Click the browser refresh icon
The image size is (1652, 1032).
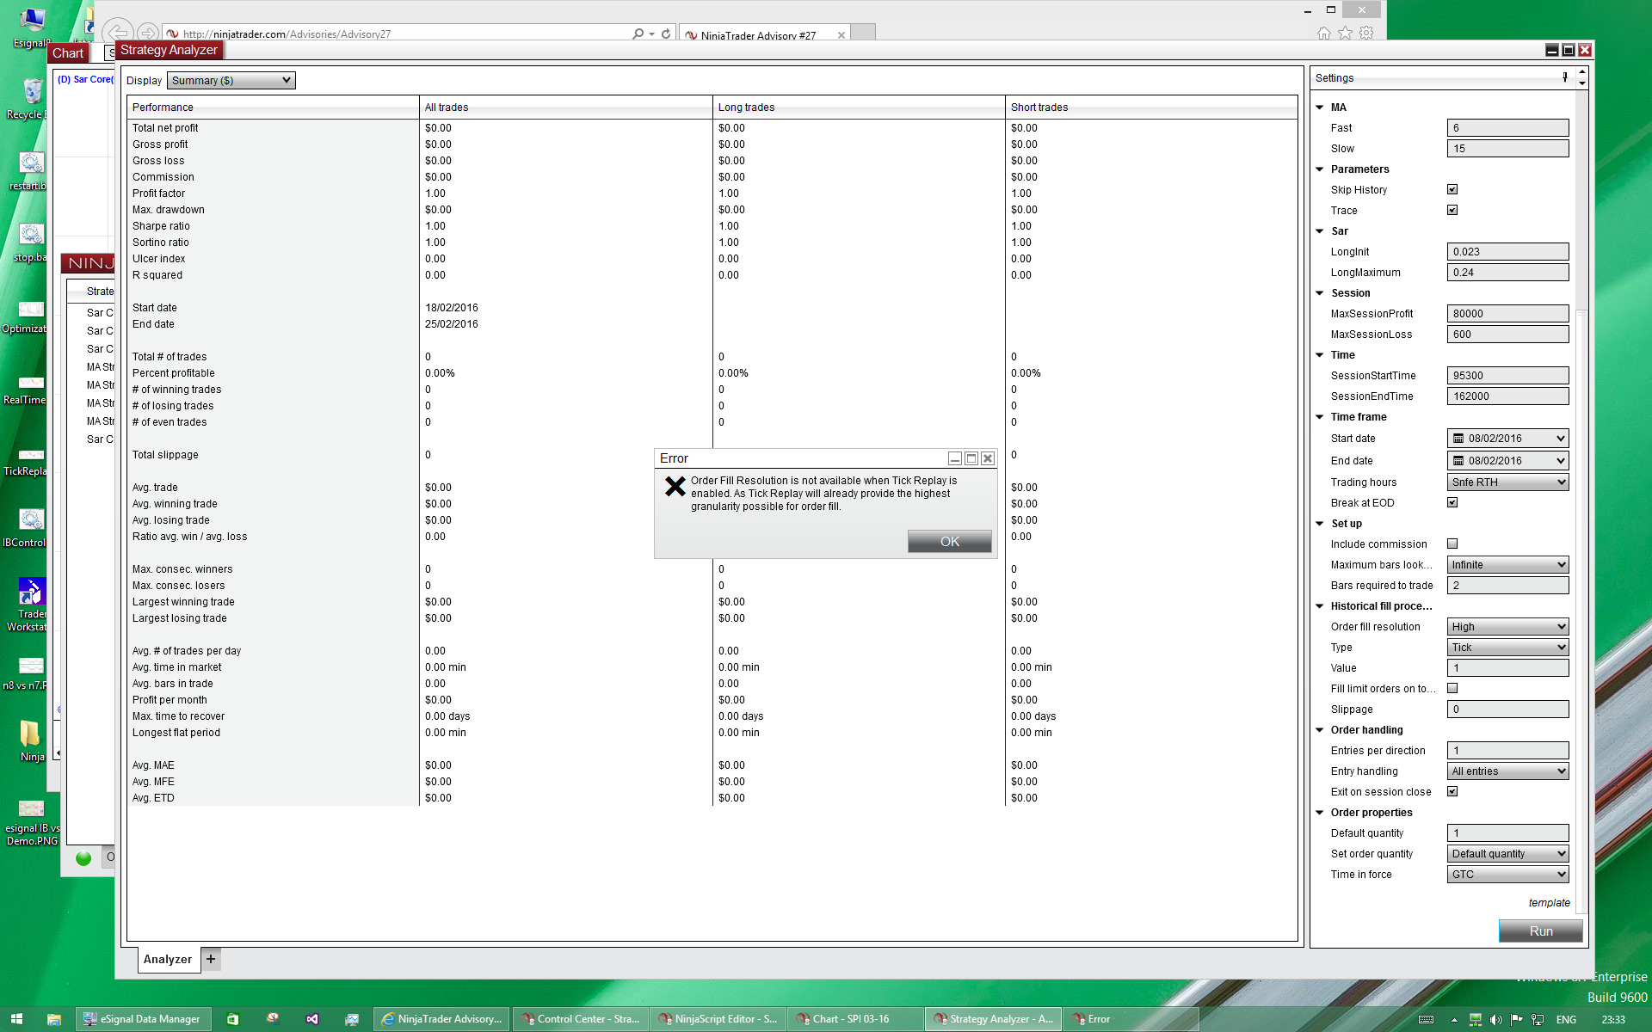[666, 34]
